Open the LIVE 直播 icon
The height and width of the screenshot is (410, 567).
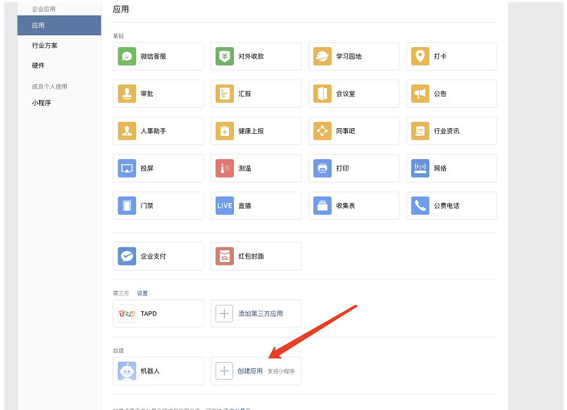pos(225,206)
